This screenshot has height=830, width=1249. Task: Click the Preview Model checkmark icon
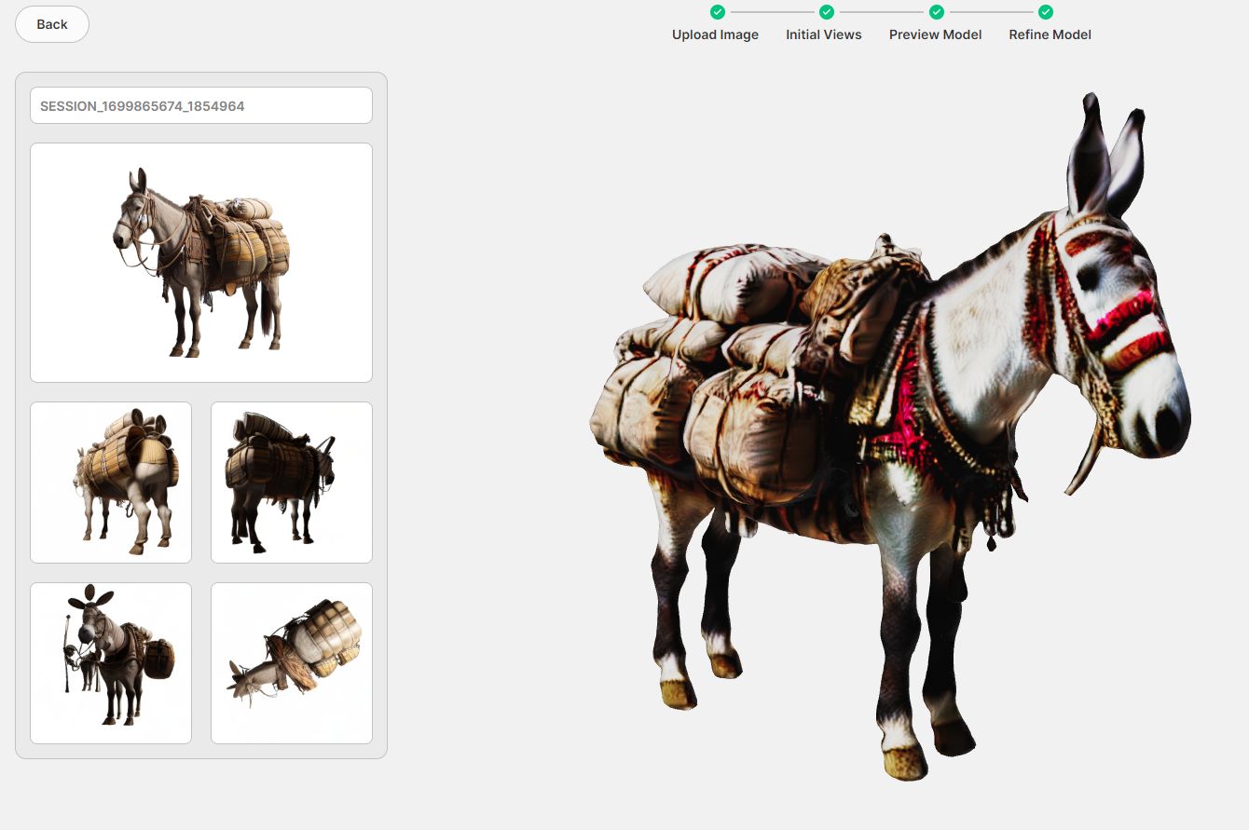(935, 13)
